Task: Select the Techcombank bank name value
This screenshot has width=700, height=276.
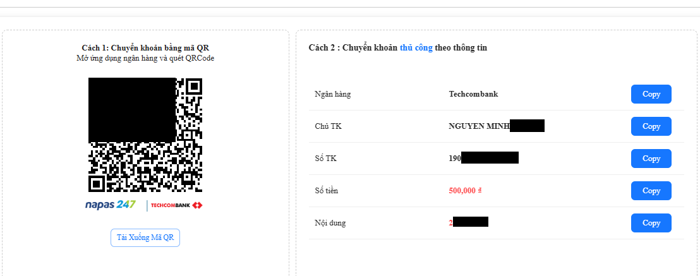Action: click(x=473, y=94)
